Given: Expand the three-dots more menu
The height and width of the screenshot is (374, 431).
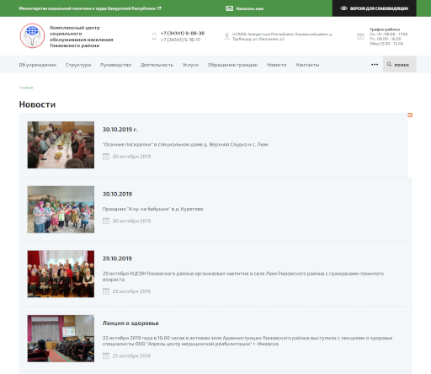Looking at the screenshot, I should [375, 65].
